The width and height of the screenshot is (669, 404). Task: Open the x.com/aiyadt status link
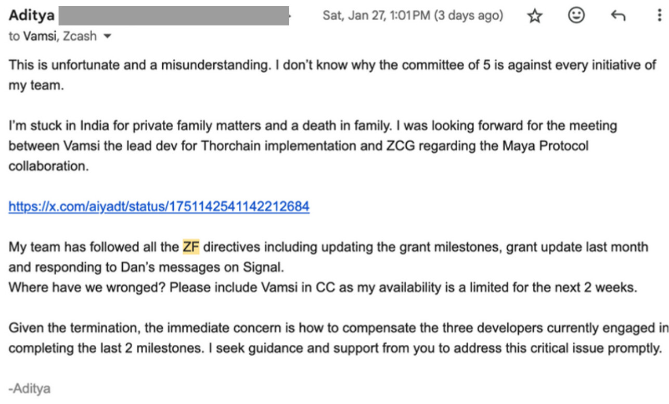(159, 207)
